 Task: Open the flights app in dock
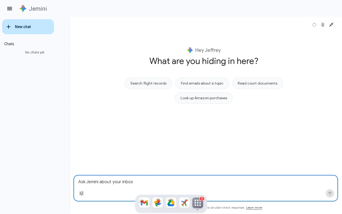pyautogui.click(x=184, y=203)
